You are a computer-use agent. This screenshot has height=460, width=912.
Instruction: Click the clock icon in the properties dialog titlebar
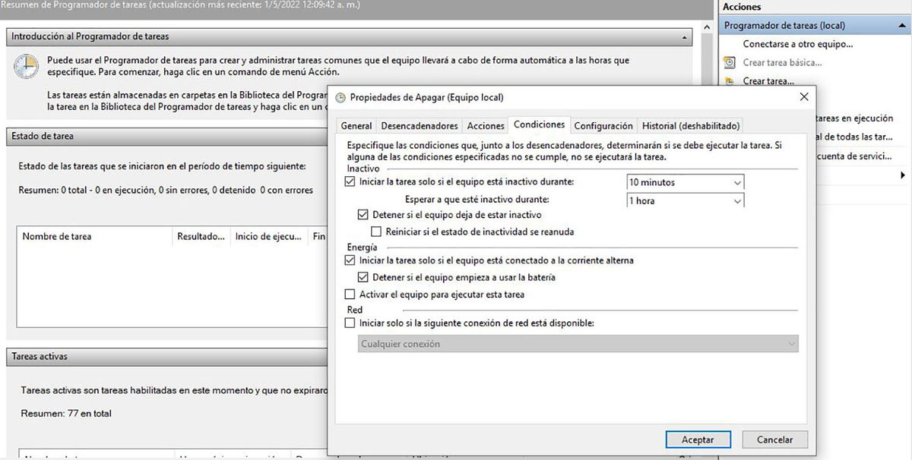[x=340, y=97]
